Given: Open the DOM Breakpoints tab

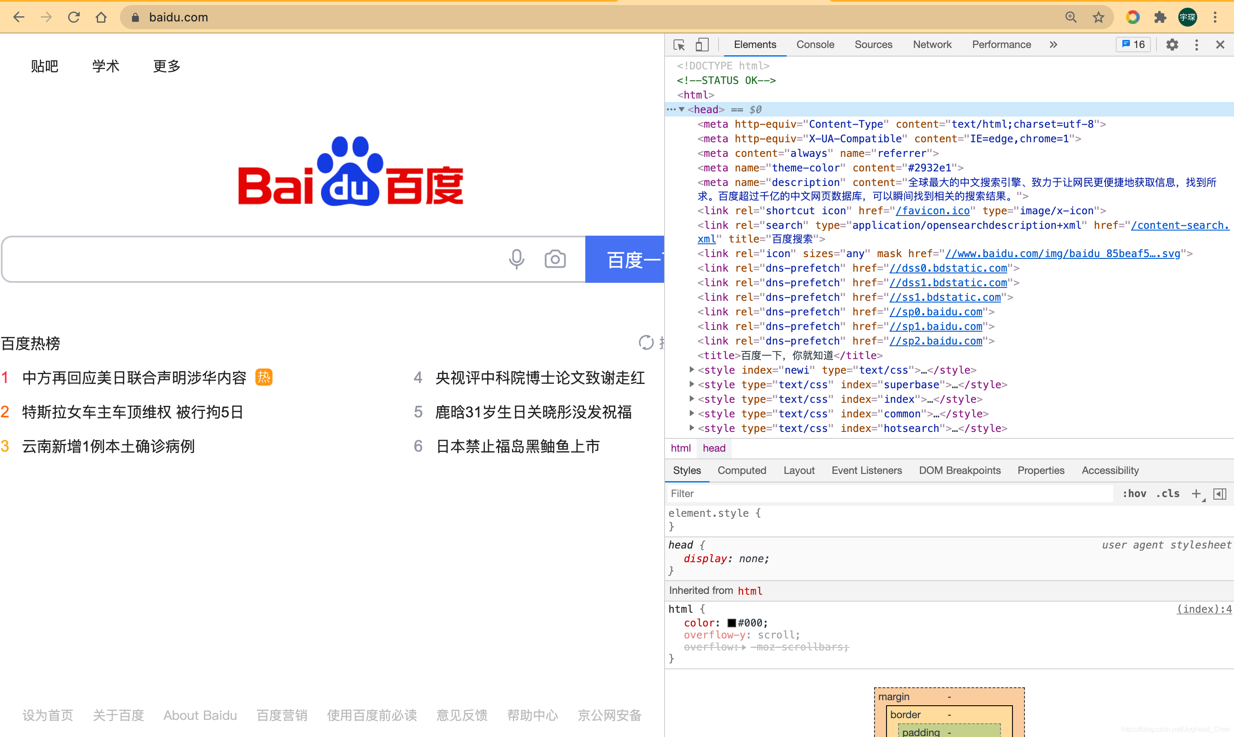Looking at the screenshot, I should tap(959, 470).
